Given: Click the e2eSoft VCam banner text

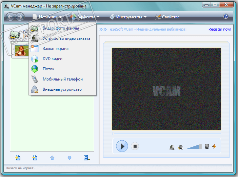Looking at the screenshot, I should coord(148,29).
